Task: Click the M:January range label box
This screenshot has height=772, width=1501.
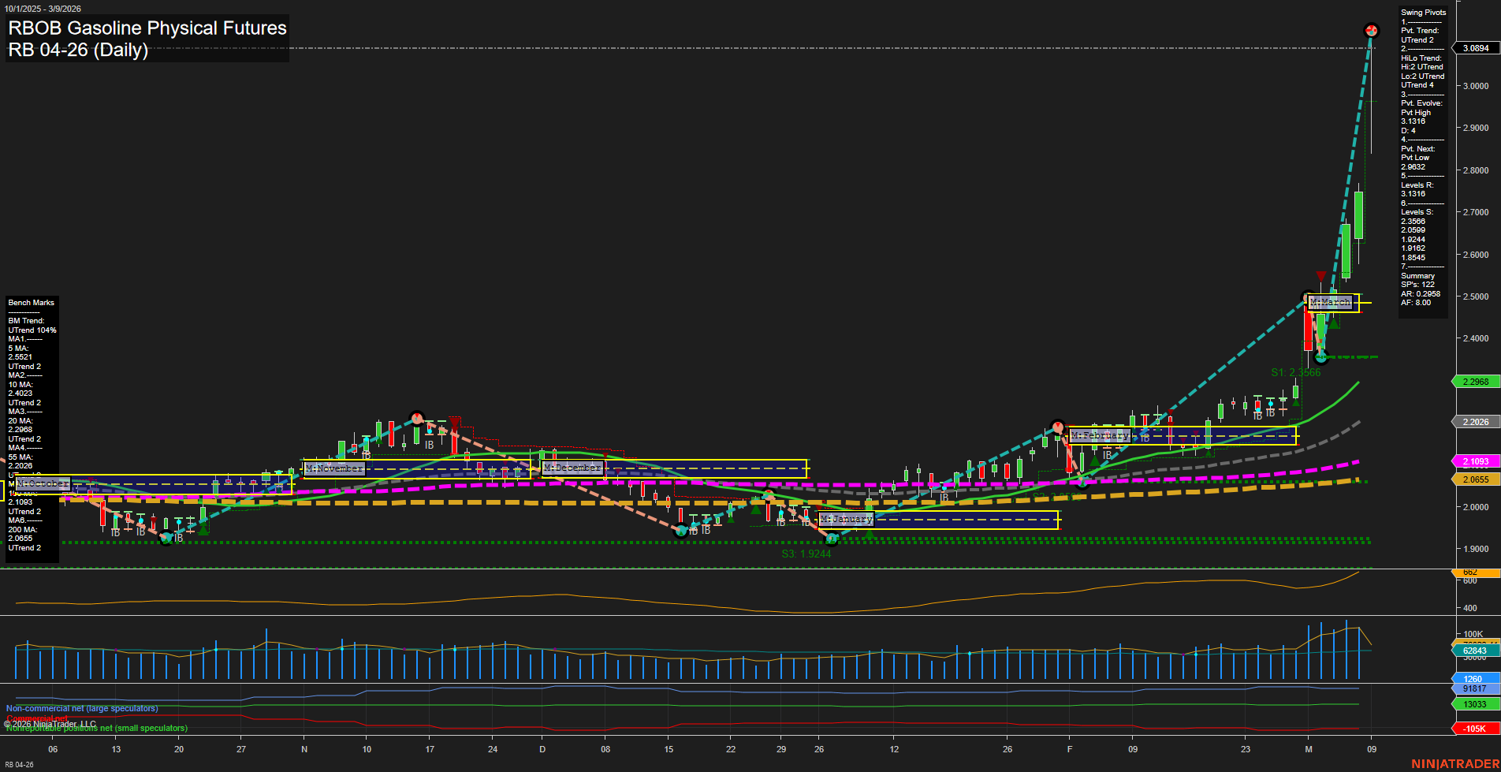Action: (x=846, y=519)
